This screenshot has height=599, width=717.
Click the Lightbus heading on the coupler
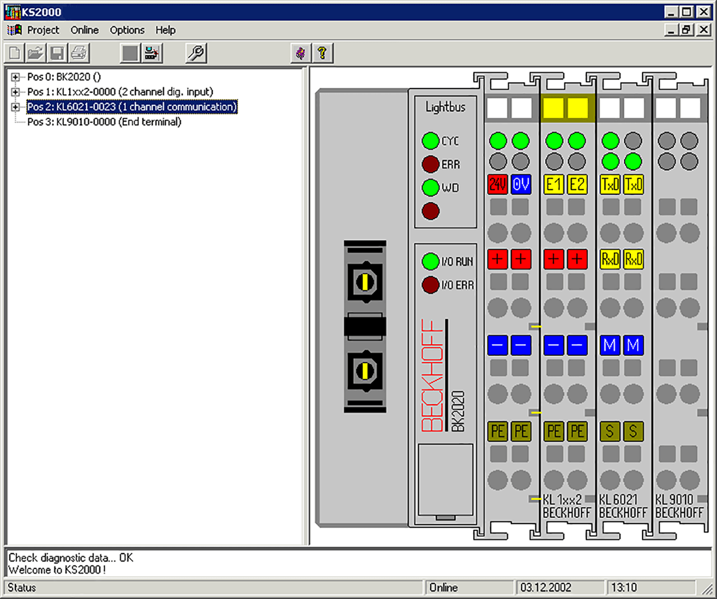445,107
